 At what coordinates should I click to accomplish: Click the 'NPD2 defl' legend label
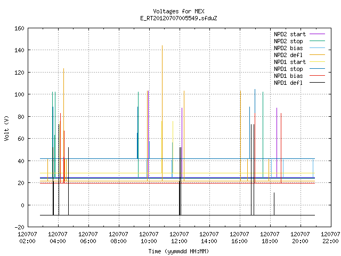coord(288,55)
